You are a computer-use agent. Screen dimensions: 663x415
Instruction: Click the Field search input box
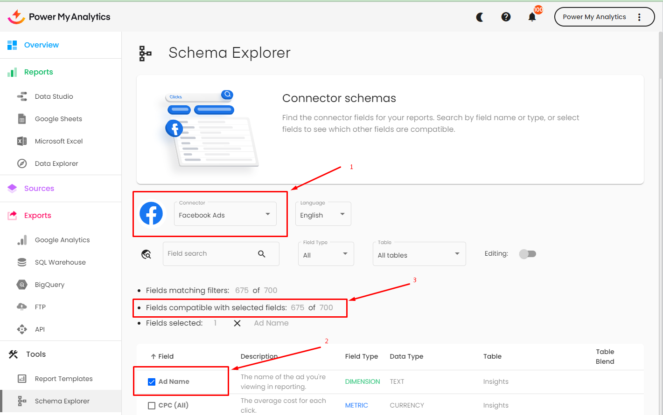(x=210, y=254)
